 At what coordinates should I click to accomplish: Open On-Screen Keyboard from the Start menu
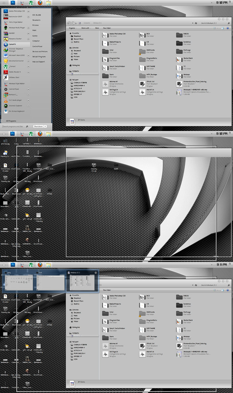click(x=16, y=111)
